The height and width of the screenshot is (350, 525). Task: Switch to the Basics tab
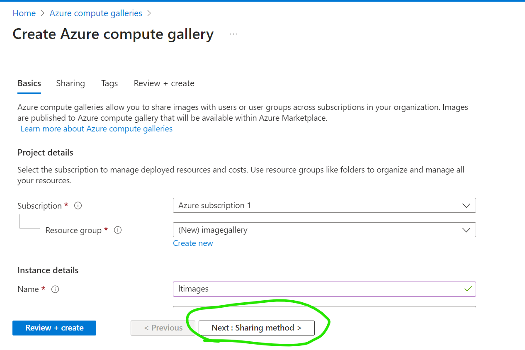tap(29, 83)
